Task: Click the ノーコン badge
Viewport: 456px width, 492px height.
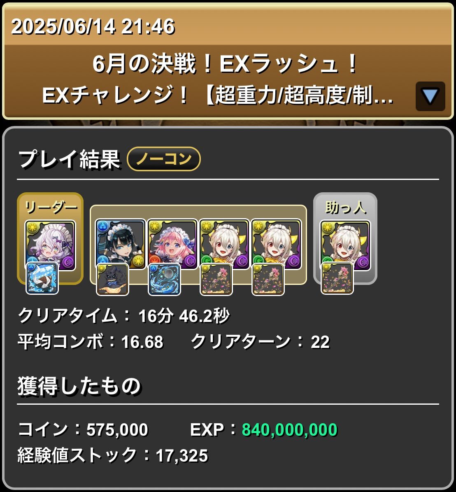Action: [164, 159]
